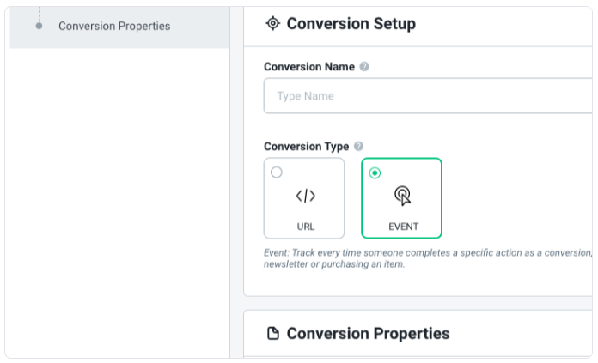598x363 pixels.
Task: Click the sidebar step bullet dot
Action: pyautogui.click(x=39, y=26)
